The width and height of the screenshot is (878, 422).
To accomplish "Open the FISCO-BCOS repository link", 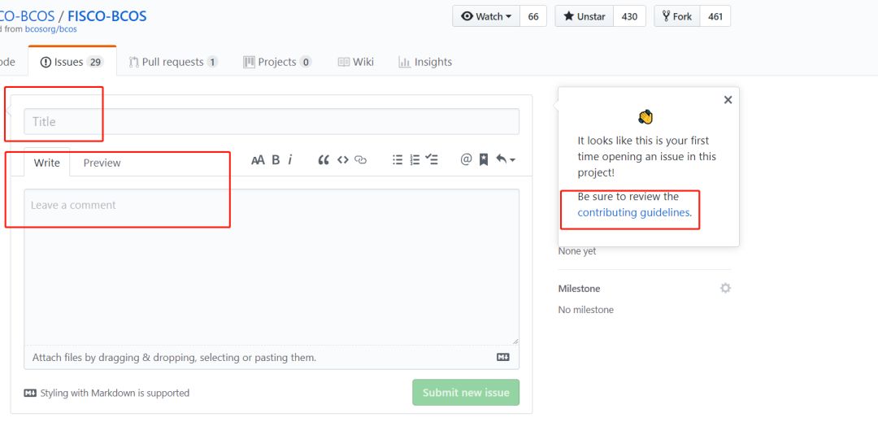I will [107, 15].
